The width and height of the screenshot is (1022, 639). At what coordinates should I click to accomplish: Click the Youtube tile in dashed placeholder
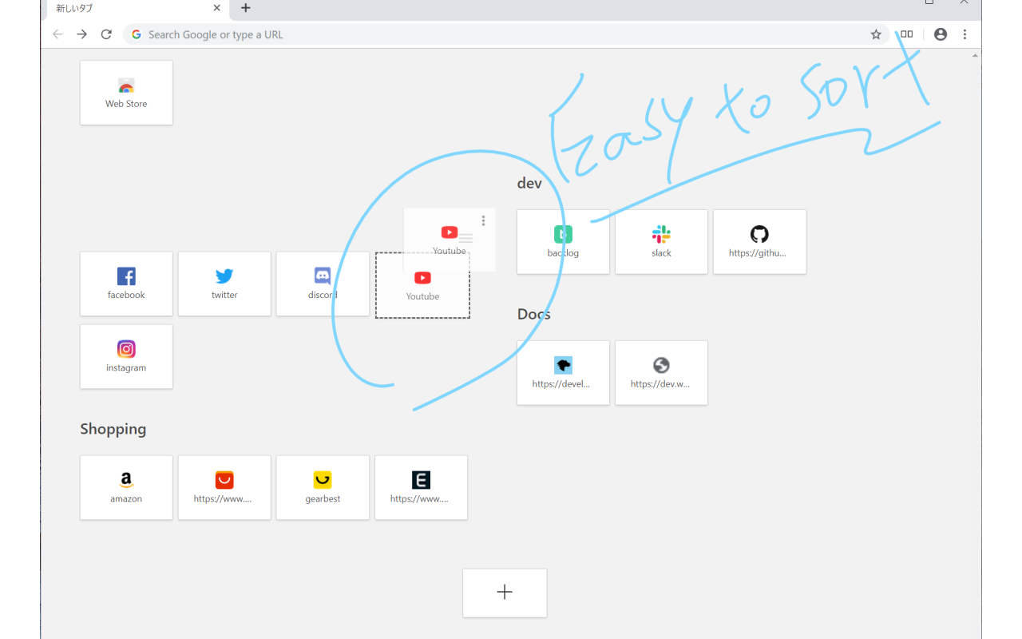422,285
